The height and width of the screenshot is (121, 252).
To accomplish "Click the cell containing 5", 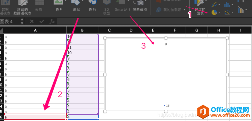I will (82, 90).
